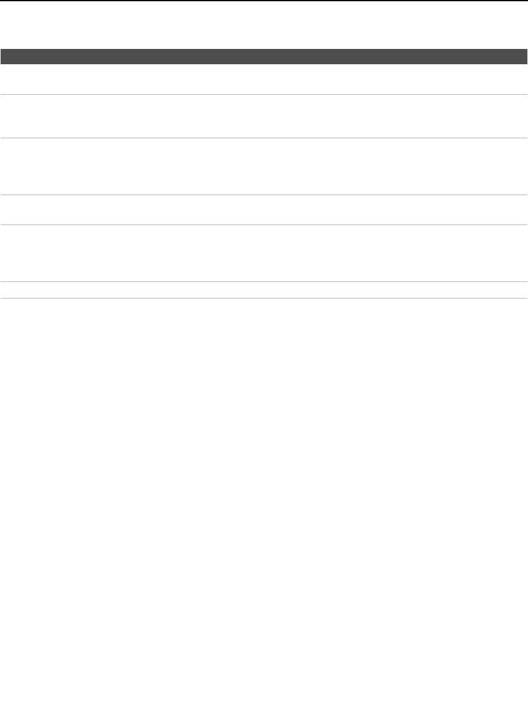The image size is (528, 720).
Task: Click the black rule at the page top
Action: pos(264,1)
